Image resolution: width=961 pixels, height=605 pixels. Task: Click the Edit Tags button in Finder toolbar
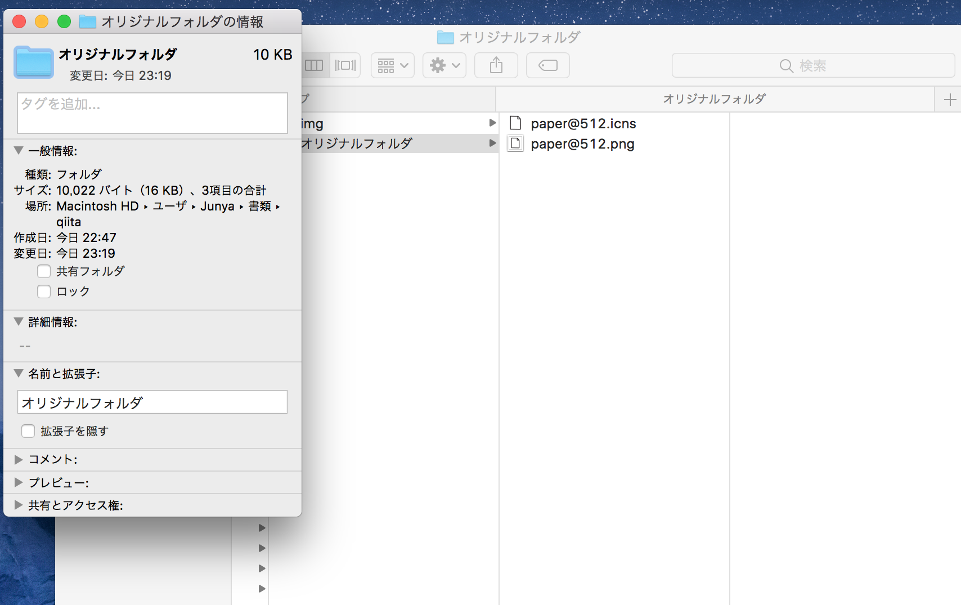(548, 65)
